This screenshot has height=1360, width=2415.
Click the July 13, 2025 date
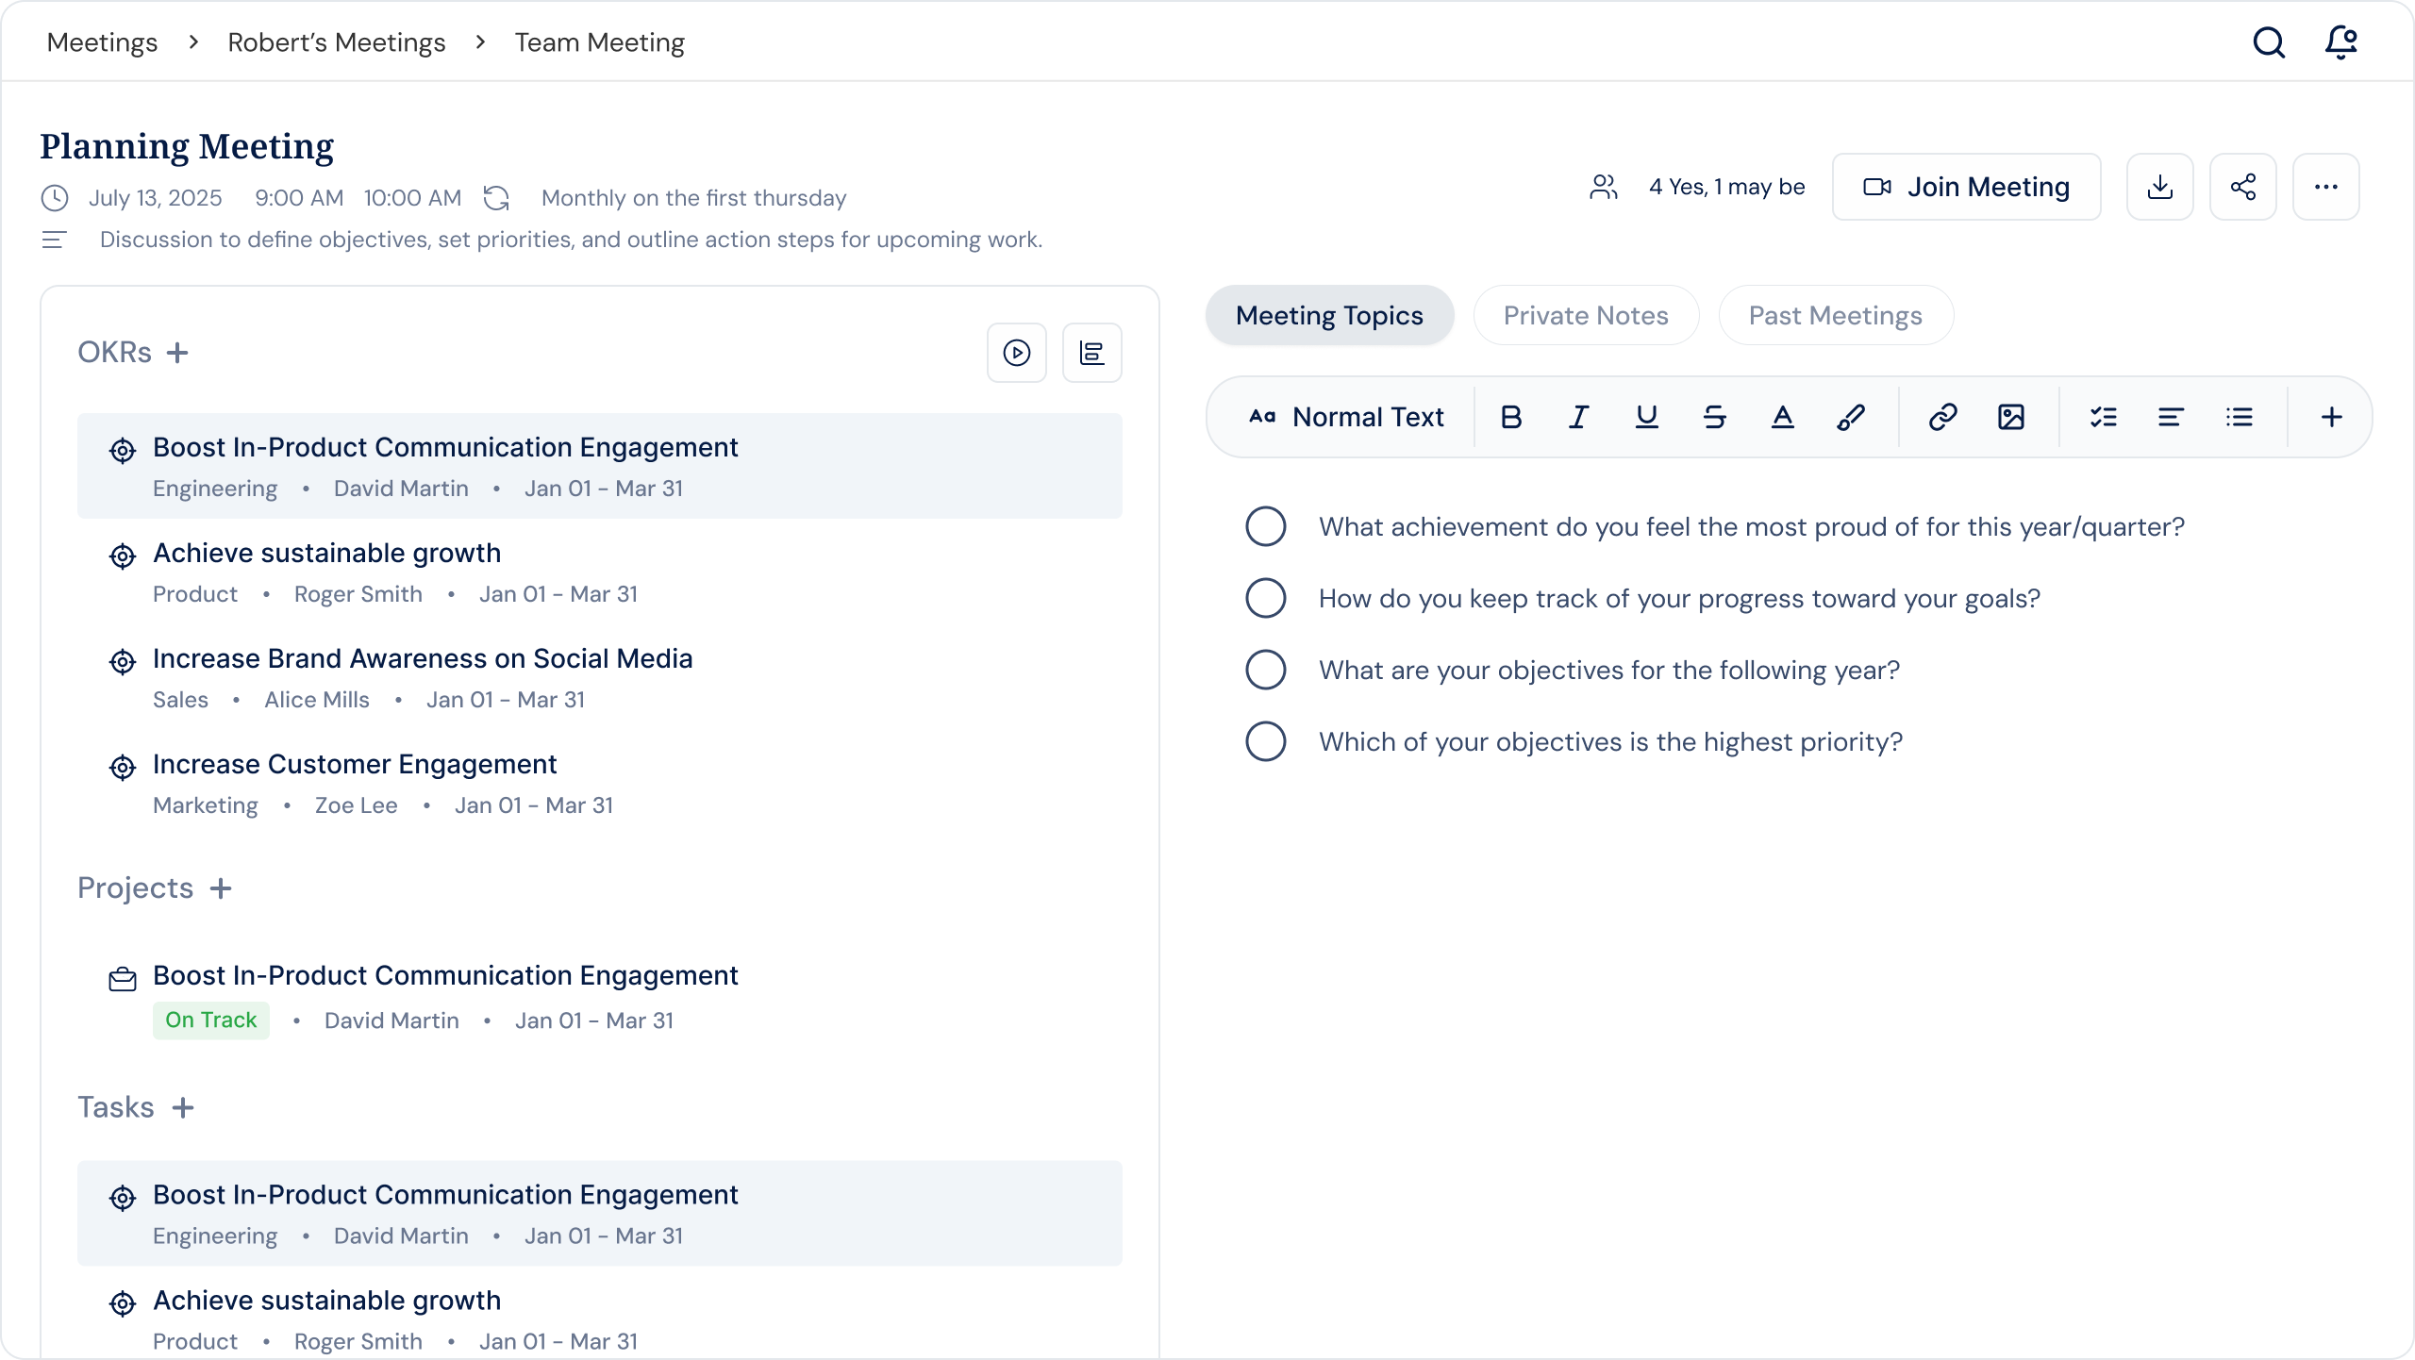pyautogui.click(x=155, y=198)
